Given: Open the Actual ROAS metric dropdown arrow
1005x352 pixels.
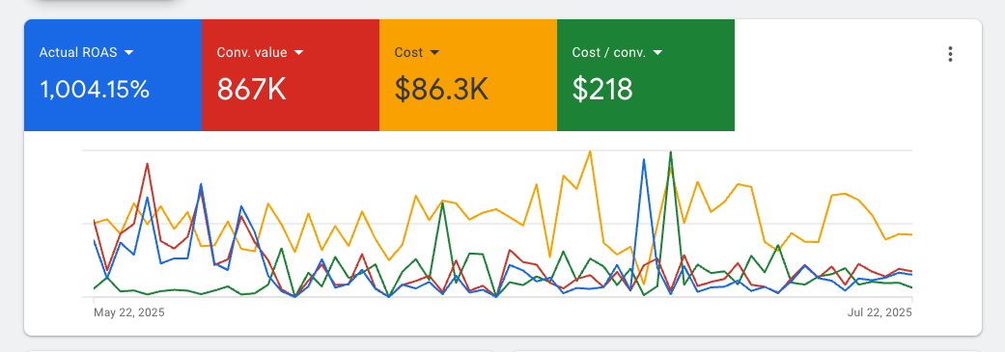Looking at the screenshot, I should click(128, 52).
